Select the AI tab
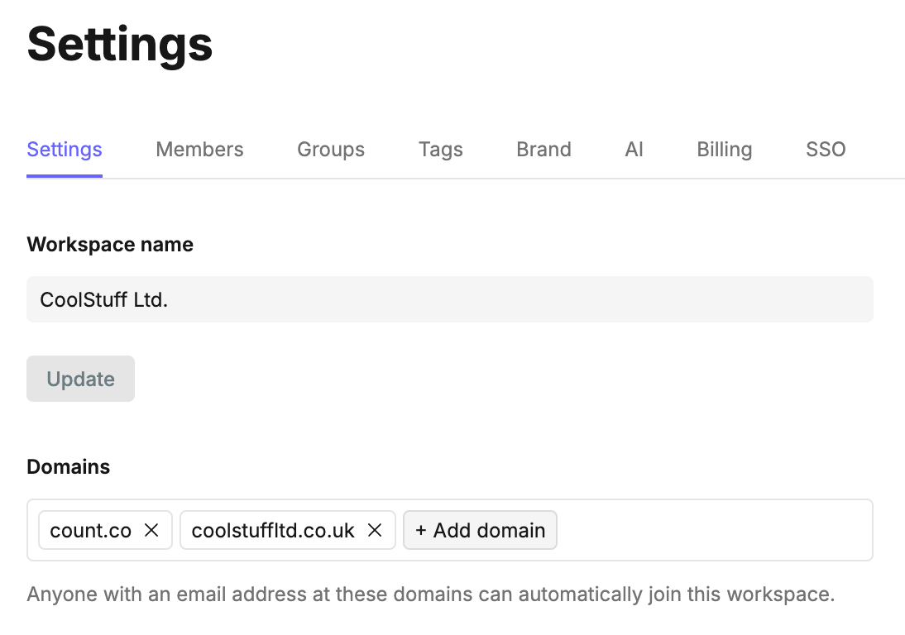The image size is (905, 635). pyautogui.click(x=634, y=150)
